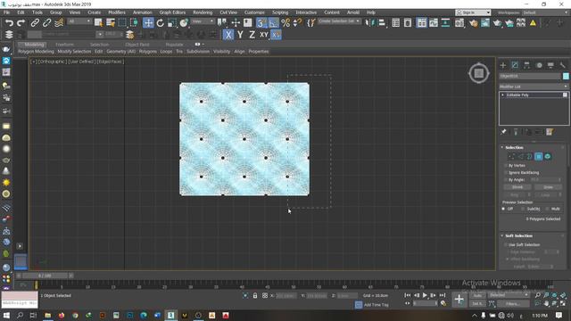
Task: Toggle the Selection Lock padlock
Action: click(255, 295)
